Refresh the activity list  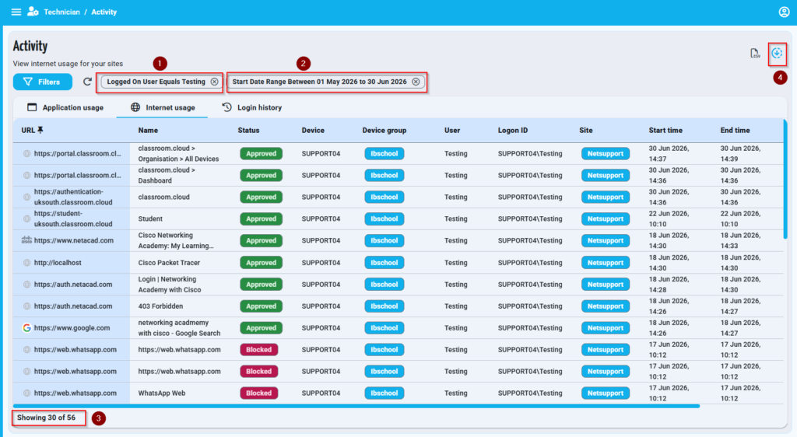(x=87, y=82)
